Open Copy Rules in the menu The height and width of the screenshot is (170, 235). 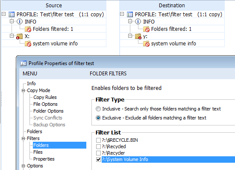pyautogui.click(x=45, y=97)
